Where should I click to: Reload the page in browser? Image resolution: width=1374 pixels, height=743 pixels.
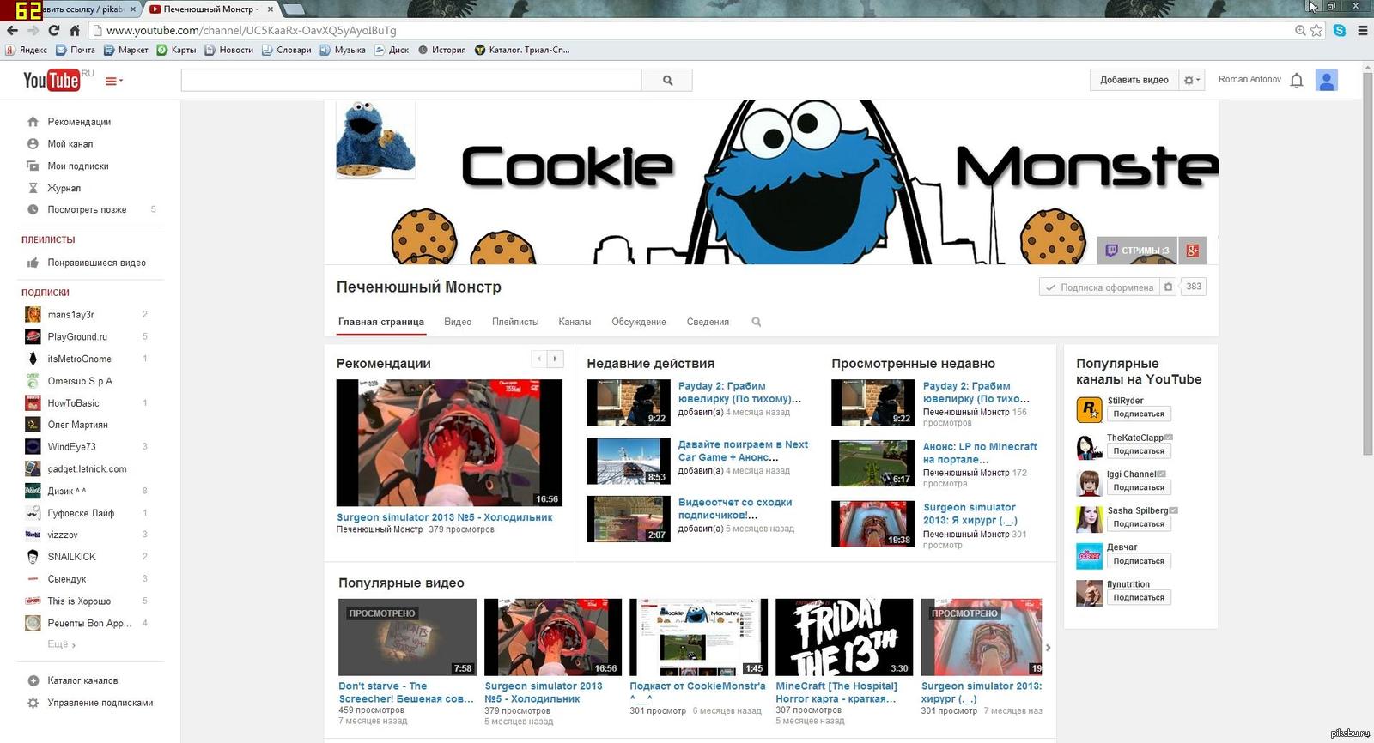53,30
